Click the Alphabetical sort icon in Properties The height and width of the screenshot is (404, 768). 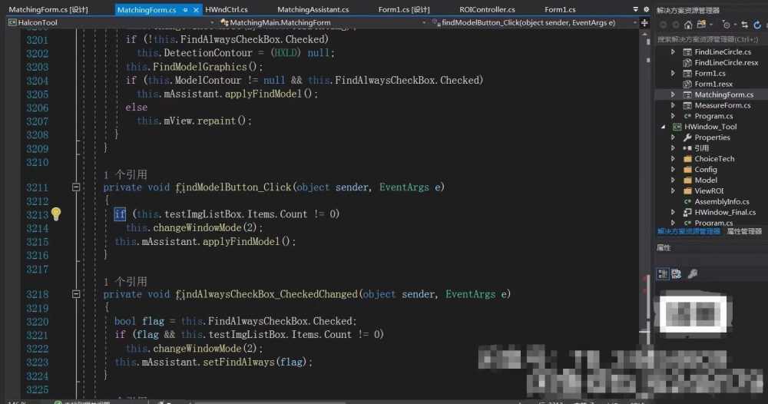tap(677, 273)
